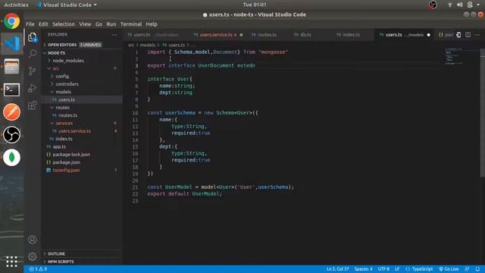Screen dimensions: 485x273
Task: Change encoding via UTF-8 status item
Action: (x=383, y=269)
